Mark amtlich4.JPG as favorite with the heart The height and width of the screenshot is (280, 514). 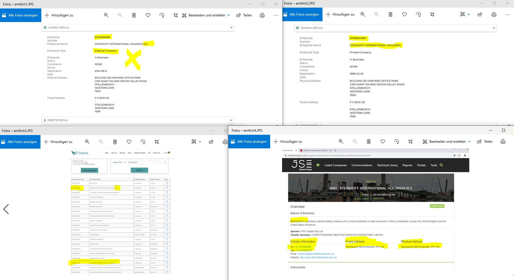(x=383, y=142)
